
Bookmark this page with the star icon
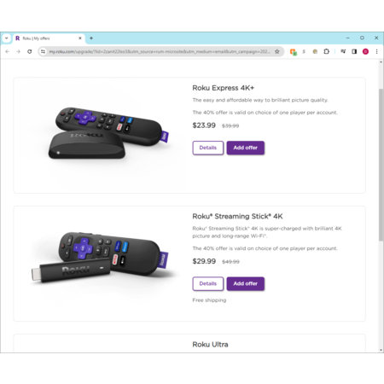point(277,51)
